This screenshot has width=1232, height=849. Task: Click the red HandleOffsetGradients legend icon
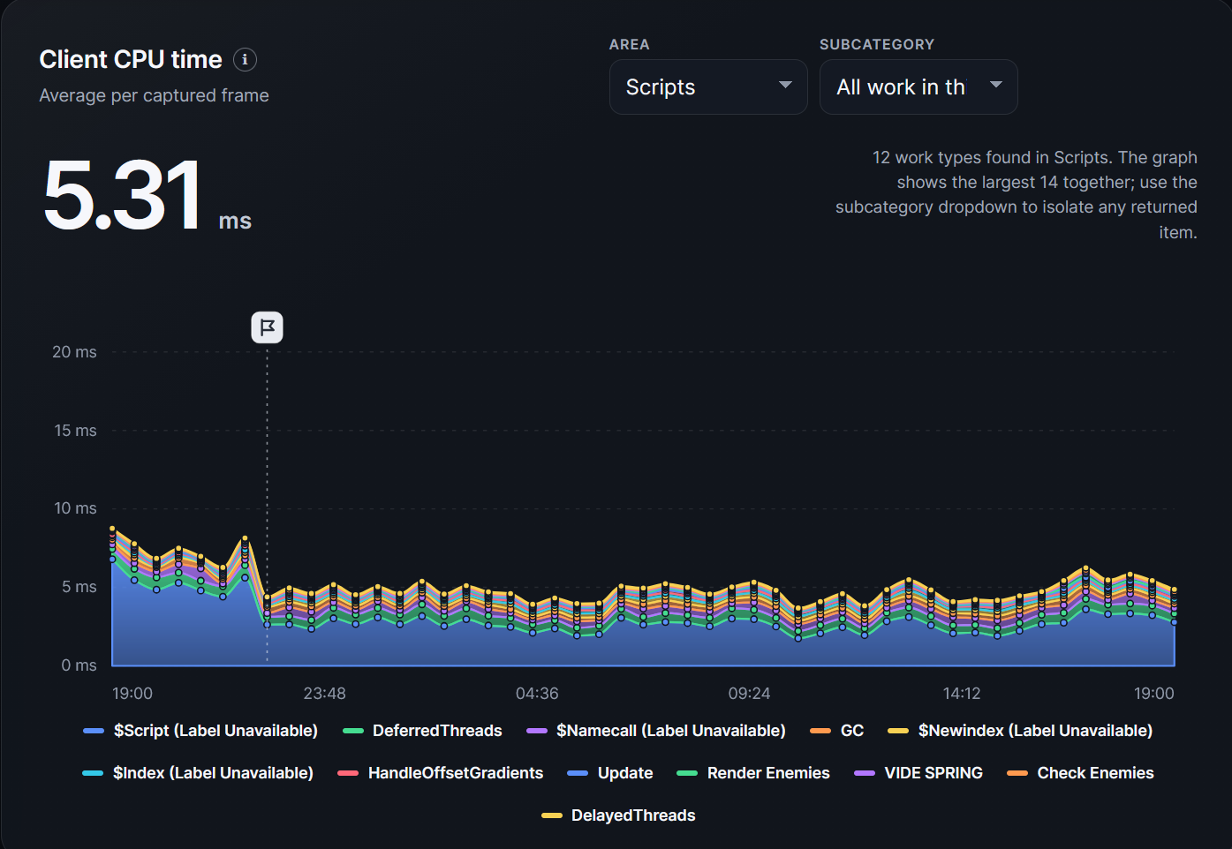pyautogui.click(x=348, y=773)
